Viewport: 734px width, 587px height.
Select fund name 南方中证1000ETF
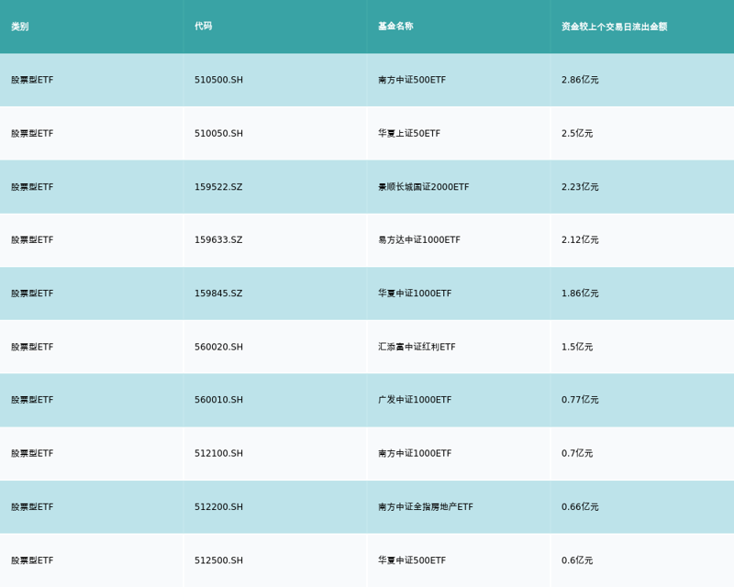(x=415, y=454)
